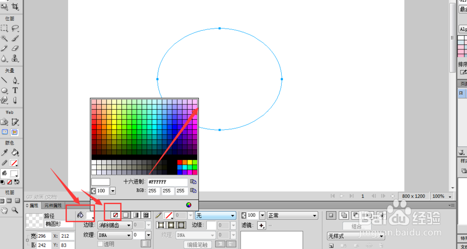Open the object opacity slider dropdown

[262, 215]
